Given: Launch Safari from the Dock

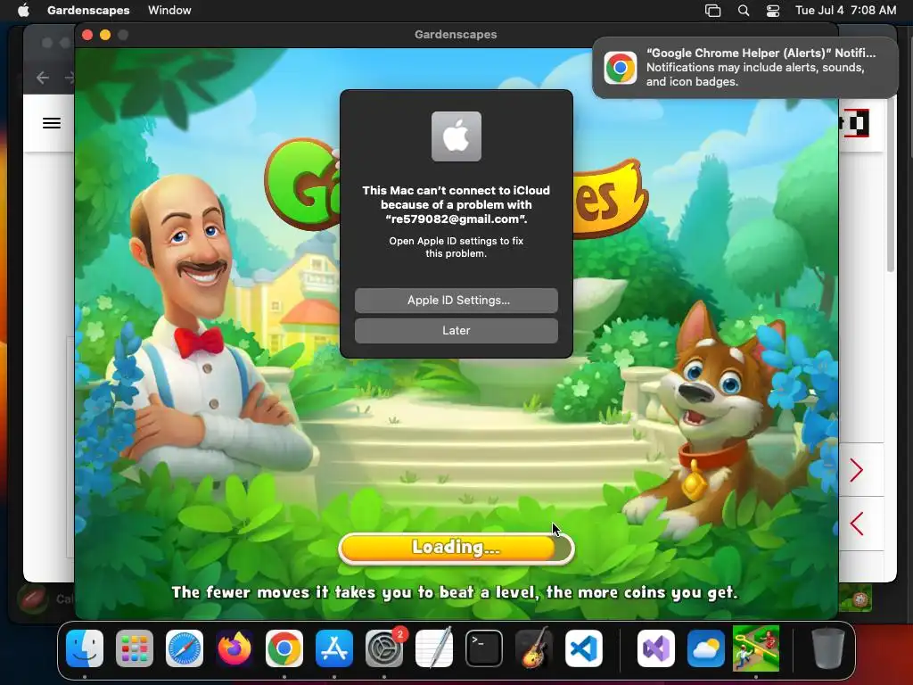Looking at the screenshot, I should click(x=185, y=648).
